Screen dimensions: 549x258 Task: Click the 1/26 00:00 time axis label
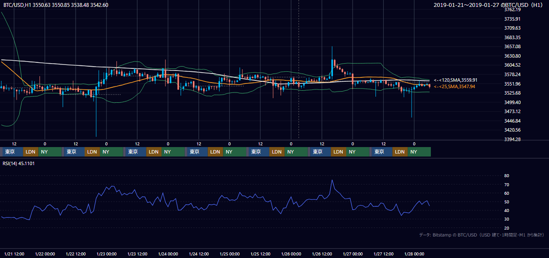tap(291, 254)
